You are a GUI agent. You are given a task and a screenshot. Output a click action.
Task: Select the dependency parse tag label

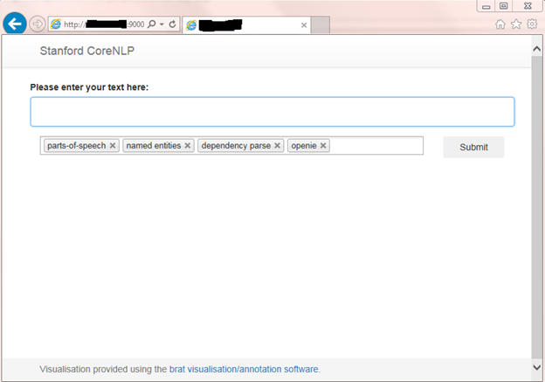236,145
